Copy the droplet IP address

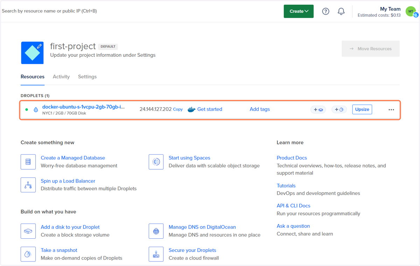click(178, 109)
